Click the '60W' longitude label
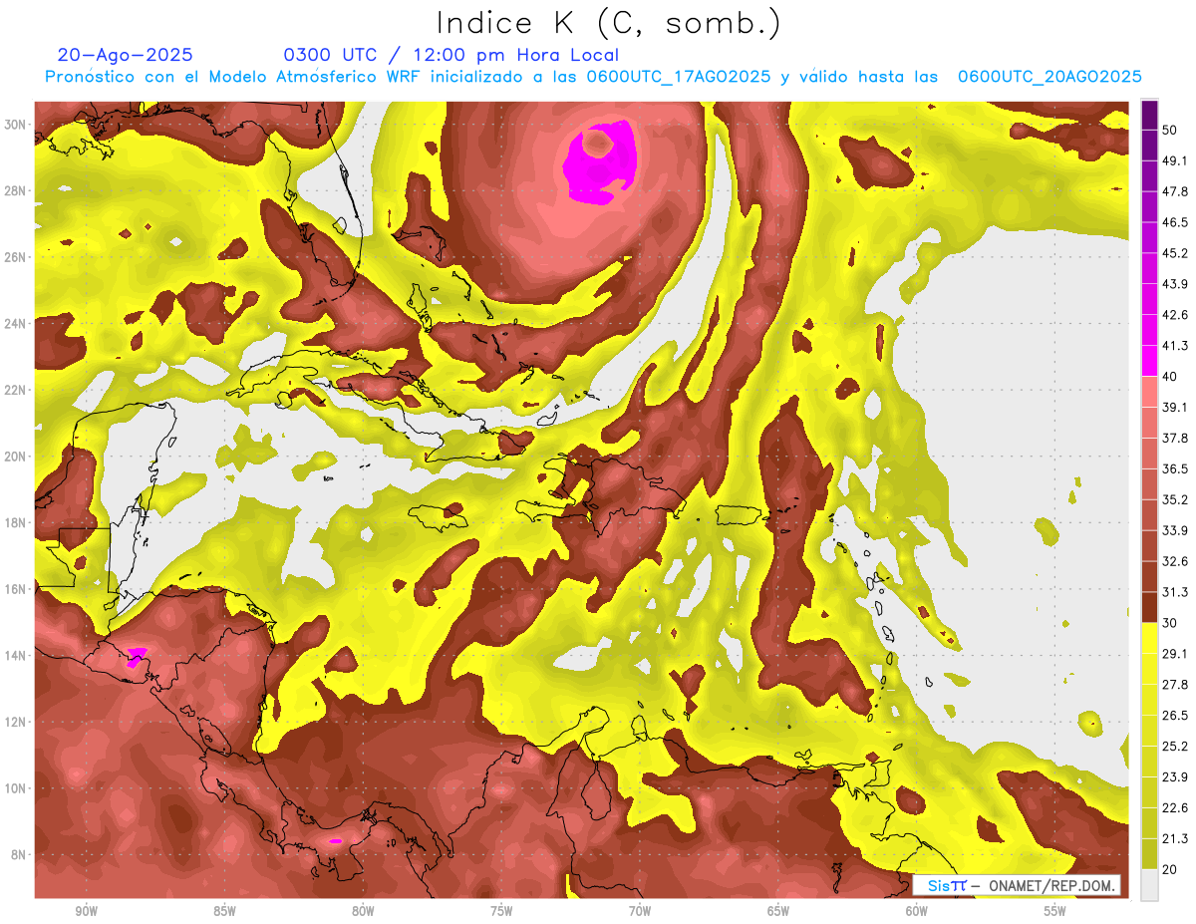The height and width of the screenshot is (924, 1196). (x=917, y=911)
